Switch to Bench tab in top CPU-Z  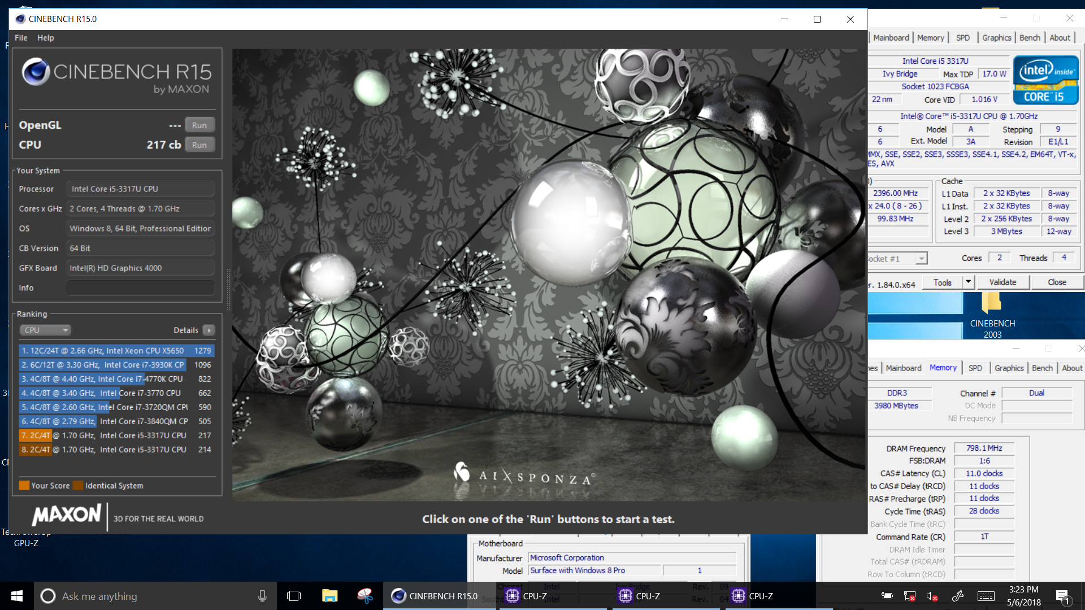tap(1030, 38)
